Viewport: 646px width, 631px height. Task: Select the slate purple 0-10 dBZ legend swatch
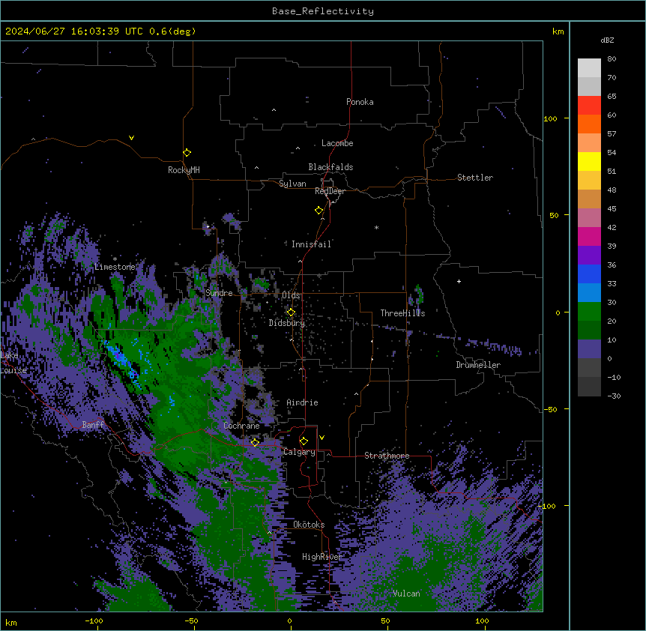point(589,349)
